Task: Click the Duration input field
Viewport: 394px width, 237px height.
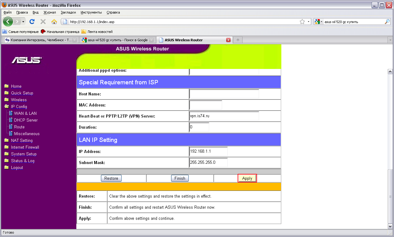Action: point(199,127)
